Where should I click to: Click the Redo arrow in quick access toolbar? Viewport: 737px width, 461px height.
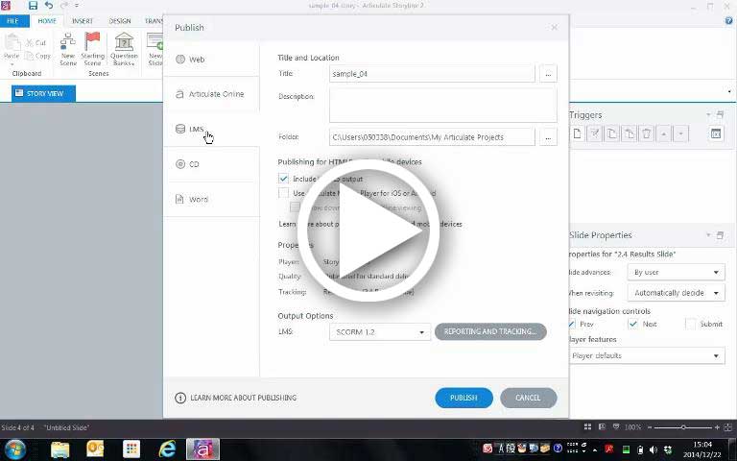pos(64,6)
